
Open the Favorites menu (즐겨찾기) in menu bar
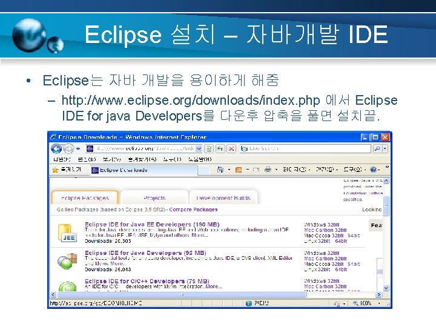(x=142, y=159)
